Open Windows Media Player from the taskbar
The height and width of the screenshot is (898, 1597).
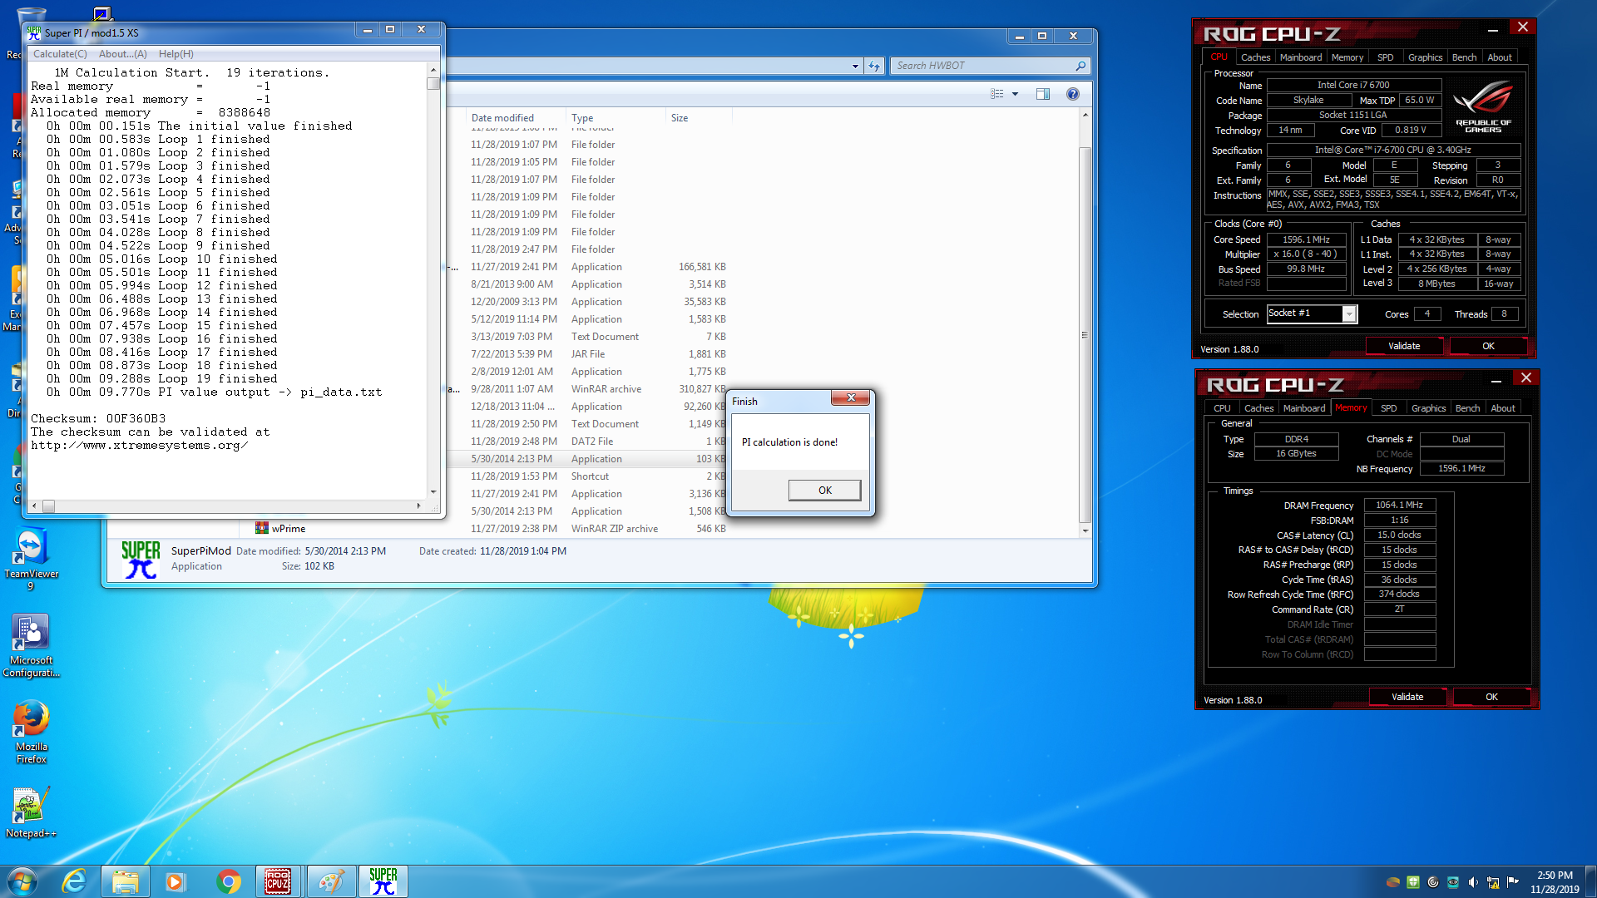pyautogui.click(x=175, y=881)
